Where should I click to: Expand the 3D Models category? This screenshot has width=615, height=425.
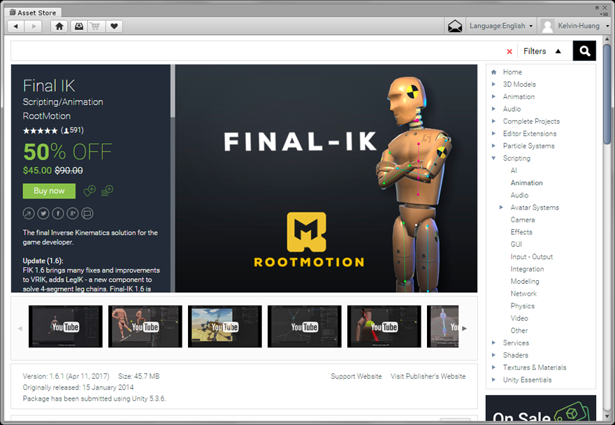coord(493,84)
